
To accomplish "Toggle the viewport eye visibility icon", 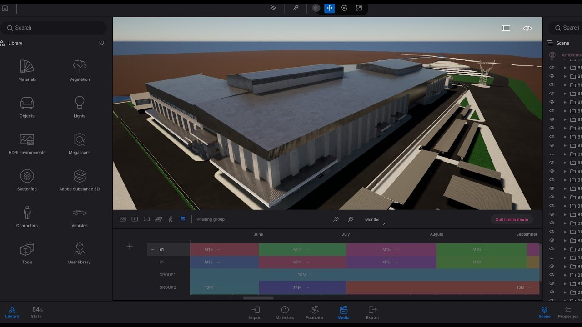I will (527, 28).
